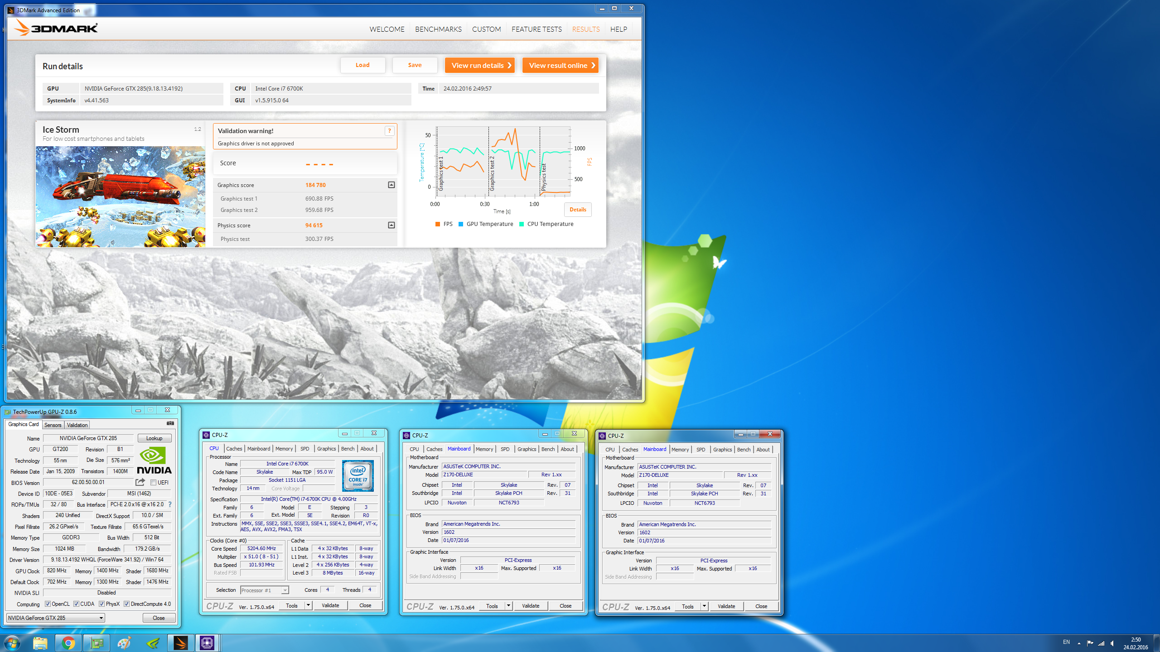Click the volume speaker tray icon
Screen dimensions: 1160x652
1112,643
